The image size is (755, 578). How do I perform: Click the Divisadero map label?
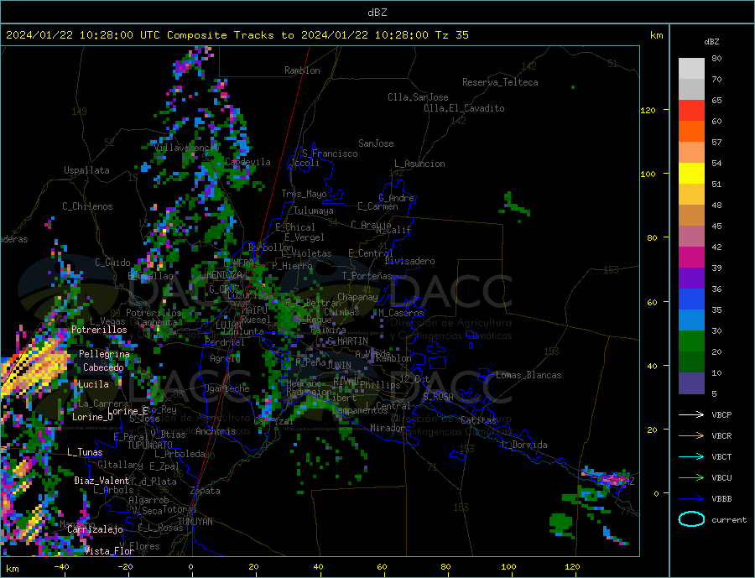(x=409, y=261)
